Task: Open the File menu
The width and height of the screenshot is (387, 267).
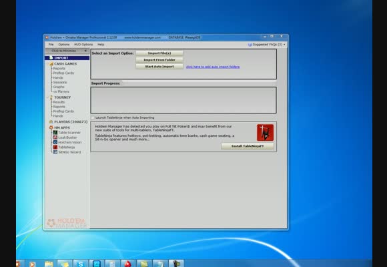Action: point(51,45)
